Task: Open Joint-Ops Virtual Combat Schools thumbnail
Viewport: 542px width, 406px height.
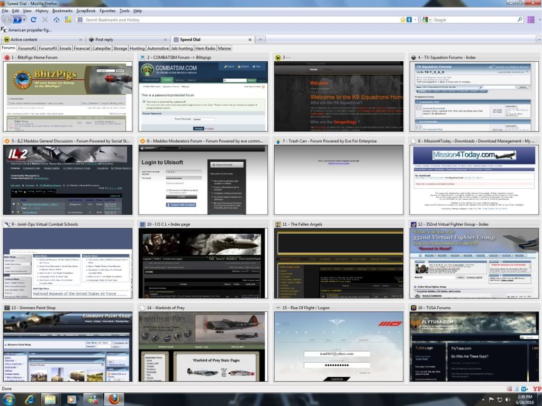Action: (x=68, y=263)
